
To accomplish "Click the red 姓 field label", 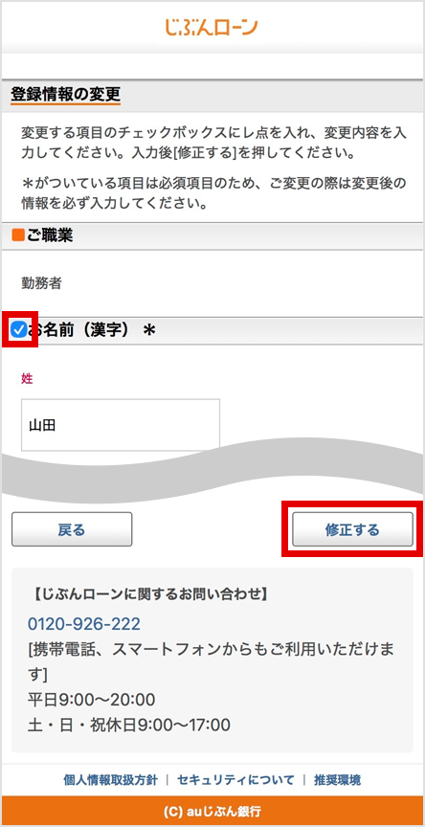I will tap(27, 378).
